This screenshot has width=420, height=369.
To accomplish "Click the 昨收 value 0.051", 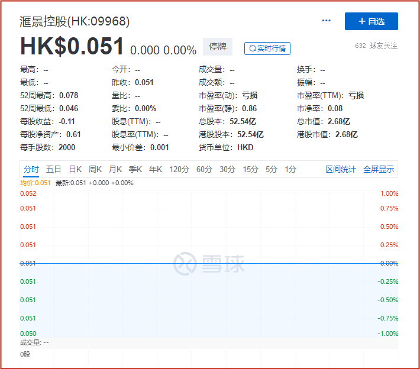I will click(x=144, y=82).
